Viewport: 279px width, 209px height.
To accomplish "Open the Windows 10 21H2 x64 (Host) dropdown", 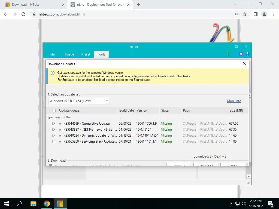I will (x=79, y=101).
